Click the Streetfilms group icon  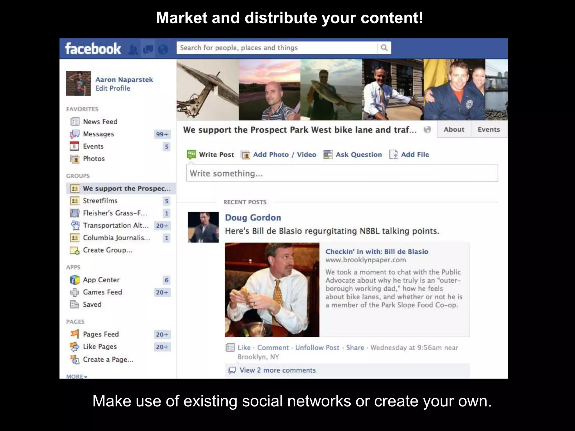point(74,201)
